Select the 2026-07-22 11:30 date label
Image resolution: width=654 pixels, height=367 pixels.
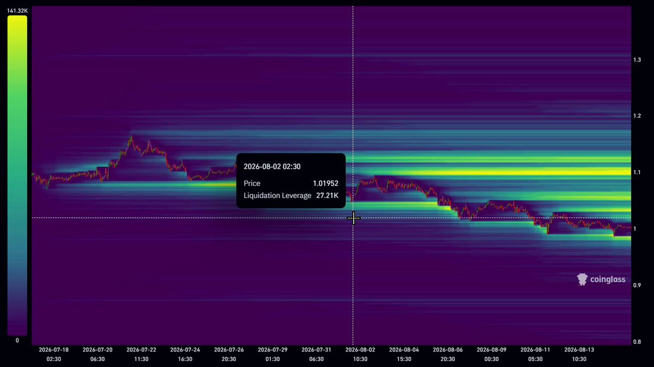[x=141, y=354]
